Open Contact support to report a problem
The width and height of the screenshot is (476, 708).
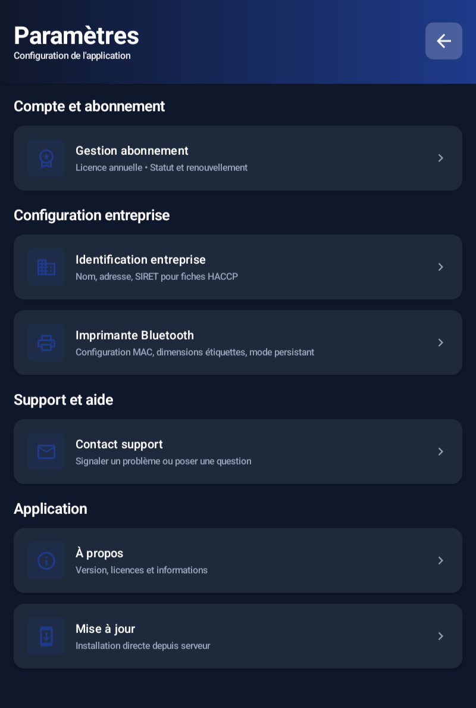point(238,451)
